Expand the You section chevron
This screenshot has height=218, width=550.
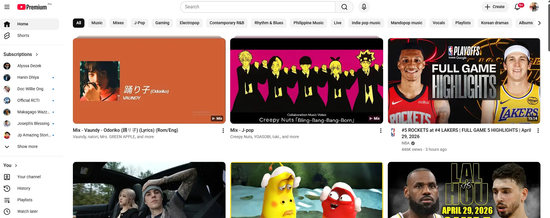point(16,166)
